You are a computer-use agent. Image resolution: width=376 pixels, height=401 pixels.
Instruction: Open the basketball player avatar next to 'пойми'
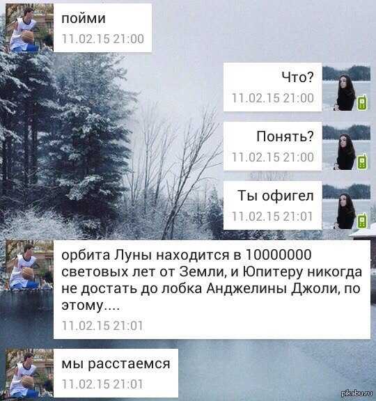click(x=30, y=28)
